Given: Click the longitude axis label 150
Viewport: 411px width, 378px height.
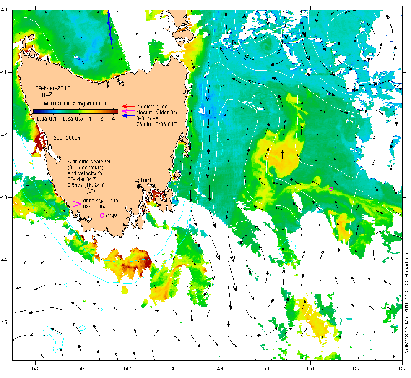Looking at the screenshot, I should coord(265,369).
